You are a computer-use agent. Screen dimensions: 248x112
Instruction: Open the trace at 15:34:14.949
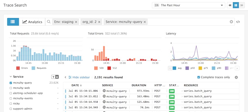tap(151, 107)
